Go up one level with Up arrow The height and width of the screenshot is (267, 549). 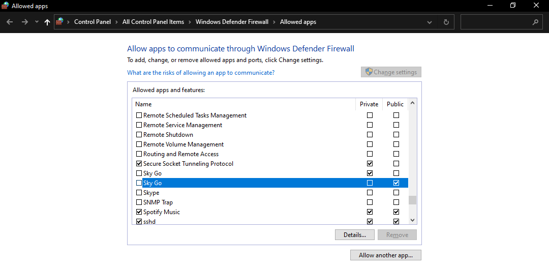coord(47,22)
